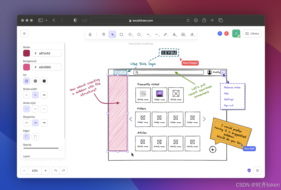Choose architect sloppiness
Image resolution: width=281 pixels, height=190 pixels.
click(26, 123)
